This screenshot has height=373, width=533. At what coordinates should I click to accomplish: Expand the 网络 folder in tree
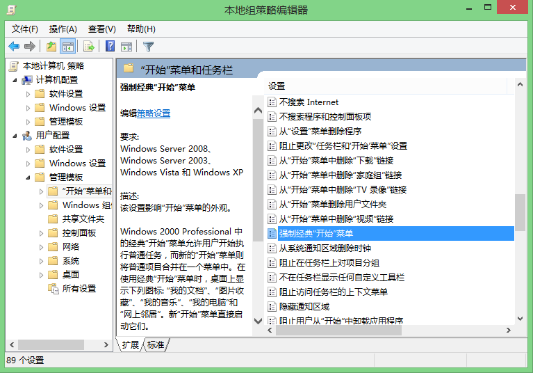pos(41,247)
